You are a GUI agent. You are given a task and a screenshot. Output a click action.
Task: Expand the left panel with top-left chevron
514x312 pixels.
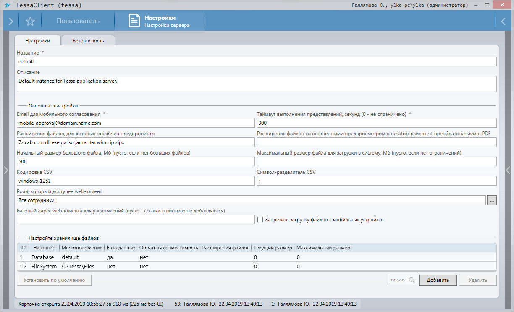[x=10, y=21]
